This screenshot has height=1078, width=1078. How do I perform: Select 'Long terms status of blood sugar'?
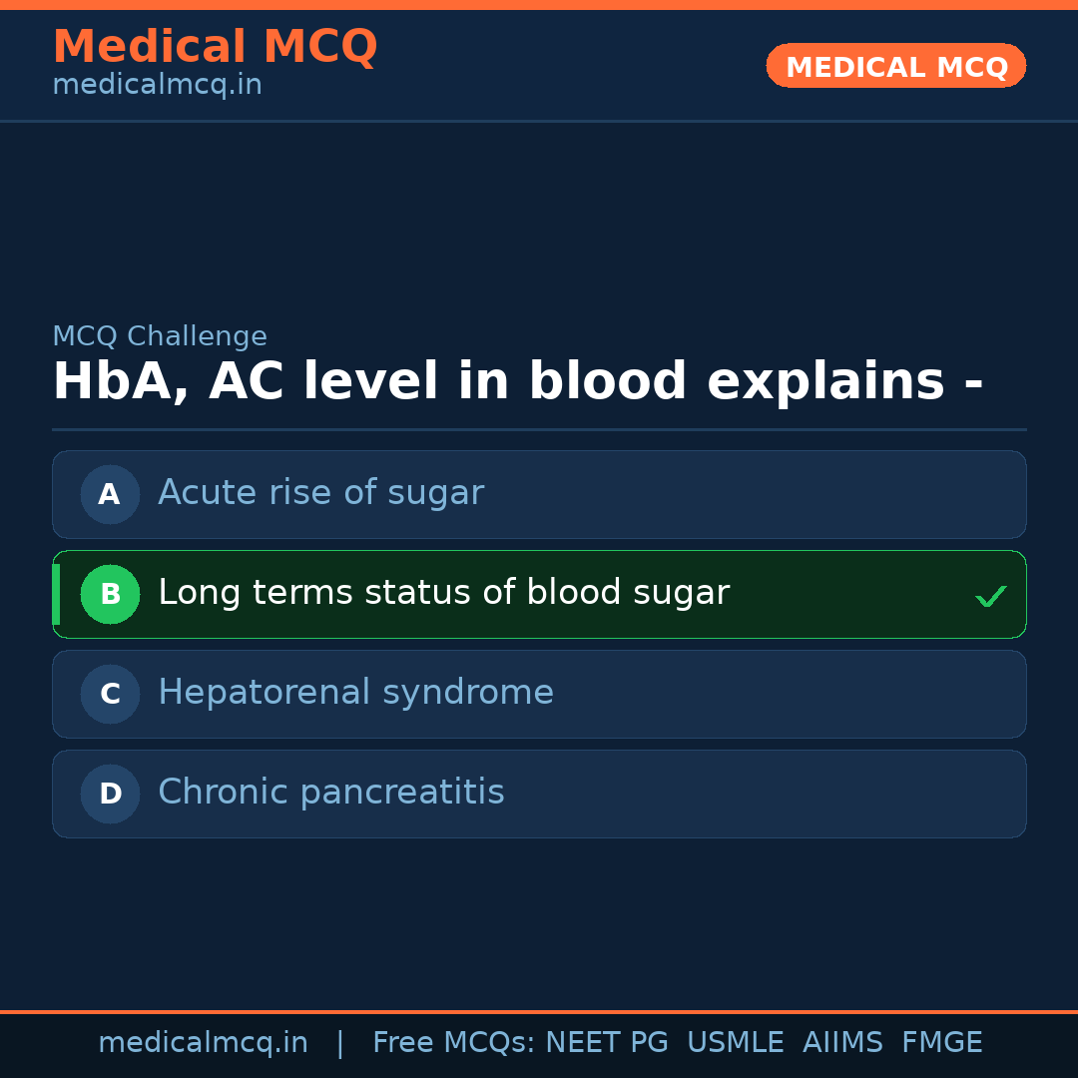click(443, 593)
